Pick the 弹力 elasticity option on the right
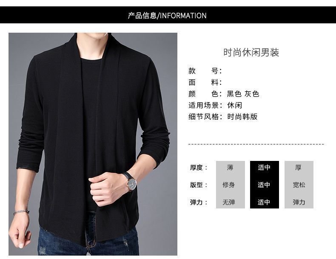The image size is (336, 259). [299, 202]
